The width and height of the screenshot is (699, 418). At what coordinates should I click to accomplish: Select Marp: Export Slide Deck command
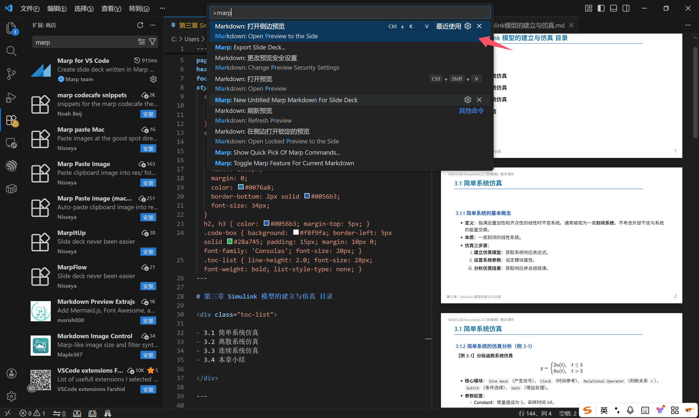(250, 47)
